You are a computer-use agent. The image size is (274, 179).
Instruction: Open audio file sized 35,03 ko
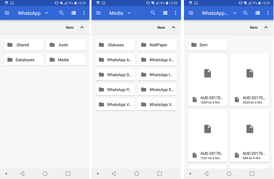point(250,80)
